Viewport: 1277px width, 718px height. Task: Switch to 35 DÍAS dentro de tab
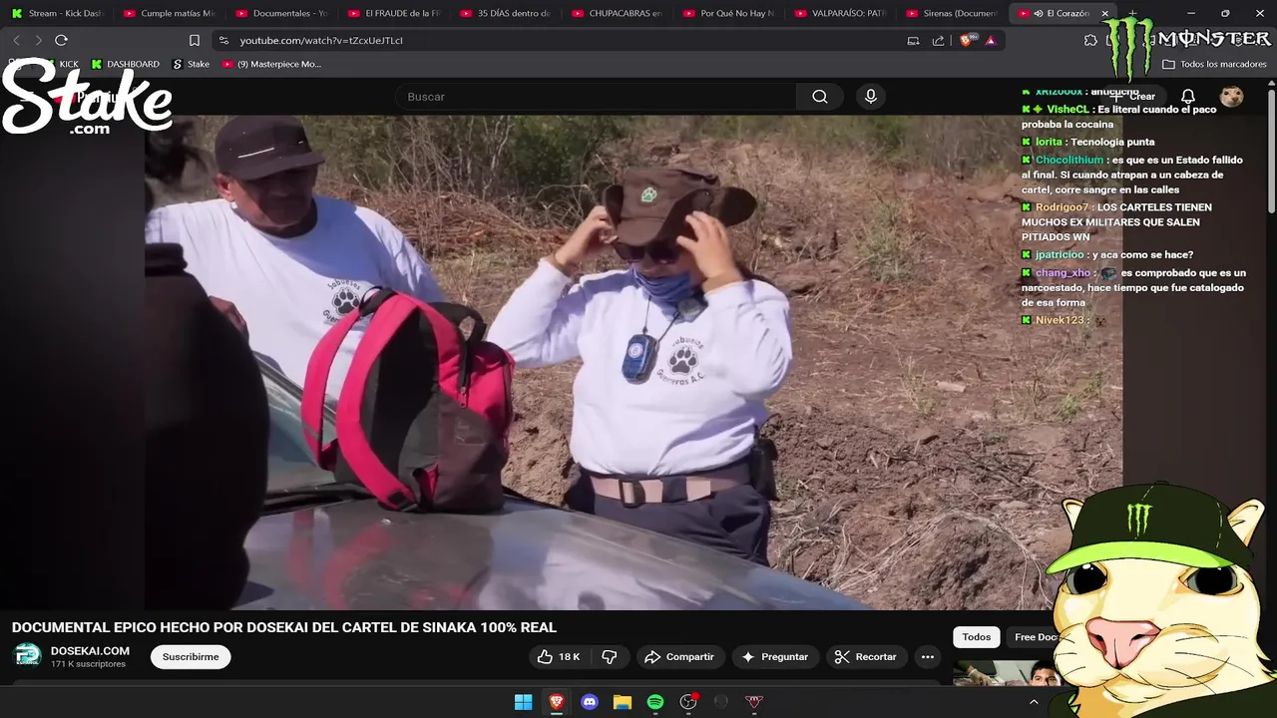coord(505,13)
